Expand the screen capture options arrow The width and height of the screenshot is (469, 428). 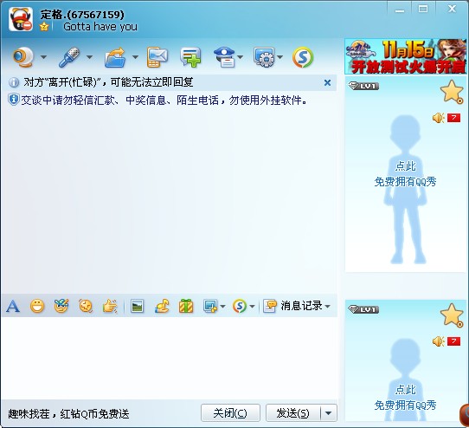pos(222,306)
